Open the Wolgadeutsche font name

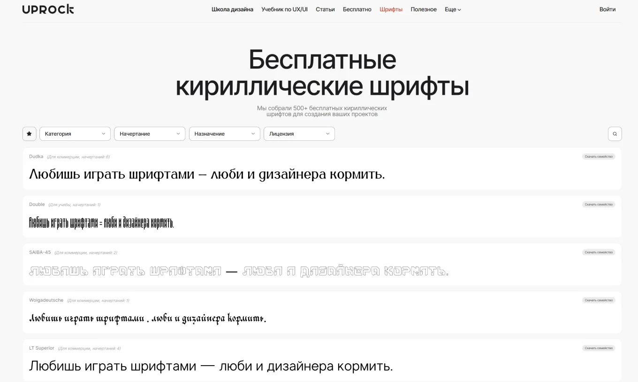click(46, 300)
